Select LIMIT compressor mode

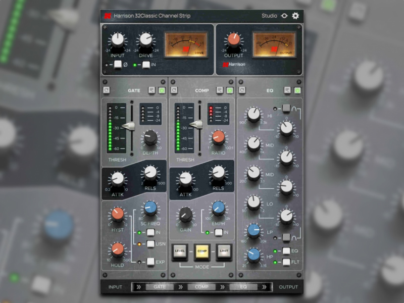point(224,251)
